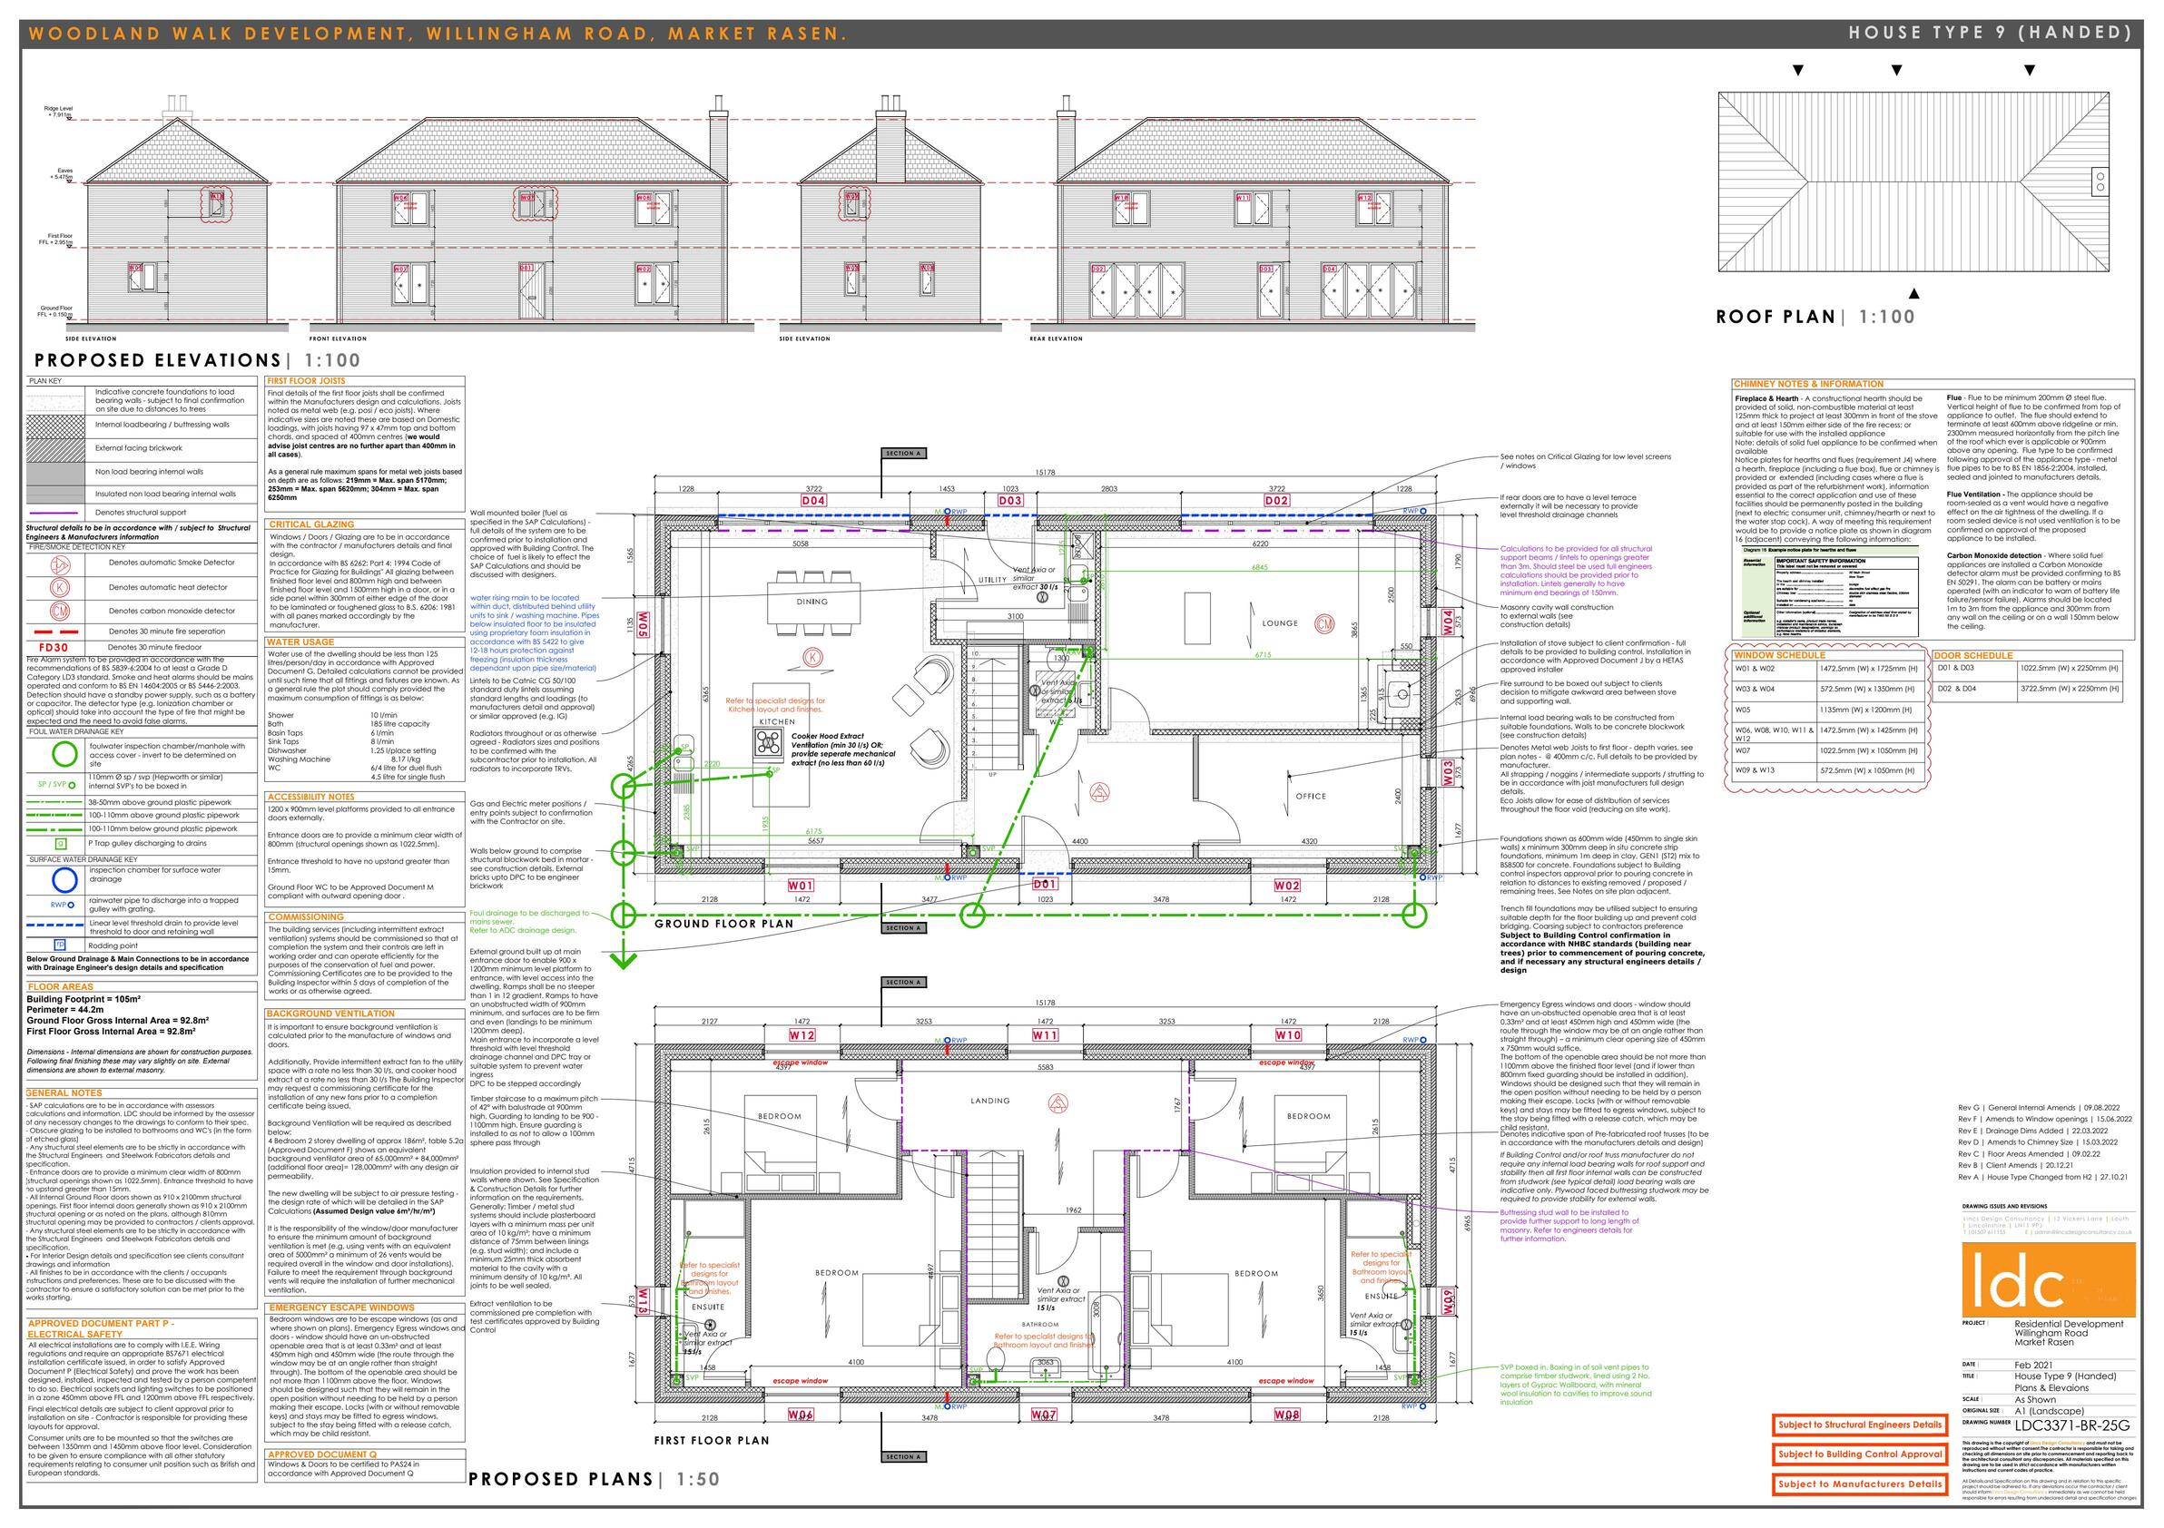This screenshot has width=2164, height=1528.
Task: Click the W11 window tag on first floor plan
Action: point(1046,1034)
